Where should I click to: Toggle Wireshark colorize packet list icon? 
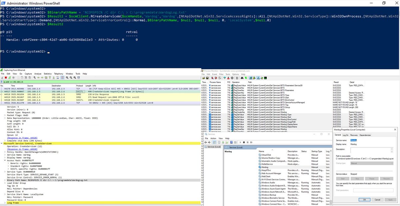pyautogui.click(x=62, y=78)
